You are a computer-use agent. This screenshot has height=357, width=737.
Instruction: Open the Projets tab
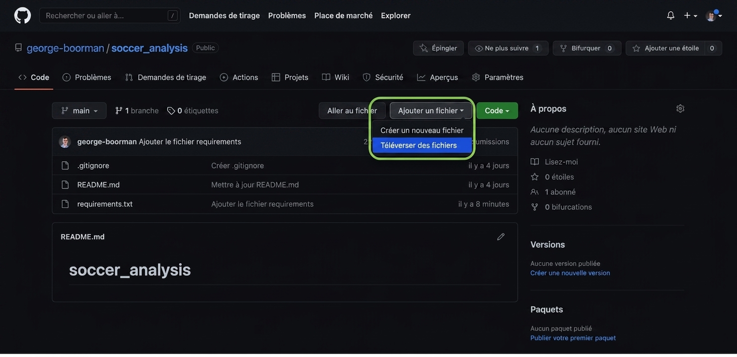290,77
